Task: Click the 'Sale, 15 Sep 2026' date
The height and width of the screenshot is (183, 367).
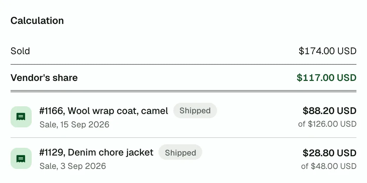Action: [x=74, y=124]
